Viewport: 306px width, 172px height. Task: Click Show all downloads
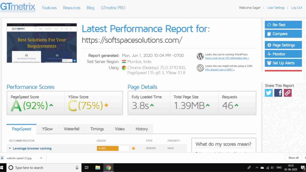[293, 158]
